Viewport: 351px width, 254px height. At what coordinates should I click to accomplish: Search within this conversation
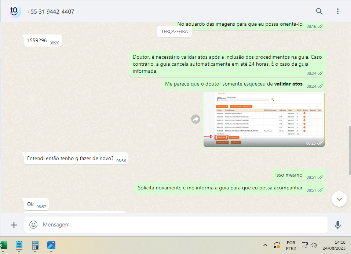[x=319, y=11]
